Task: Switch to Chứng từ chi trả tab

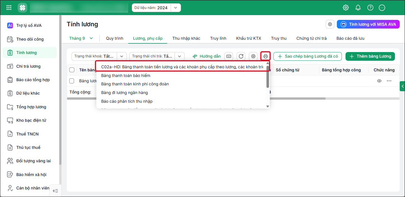Action: pyautogui.click(x=311, y=38)
